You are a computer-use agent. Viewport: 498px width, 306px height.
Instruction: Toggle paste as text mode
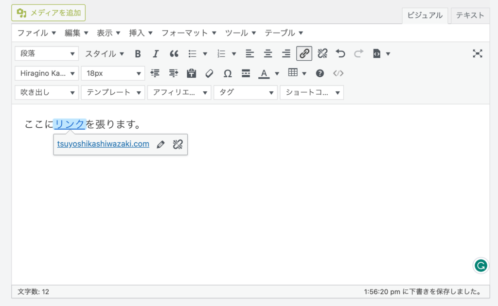(x=191, y=73)
